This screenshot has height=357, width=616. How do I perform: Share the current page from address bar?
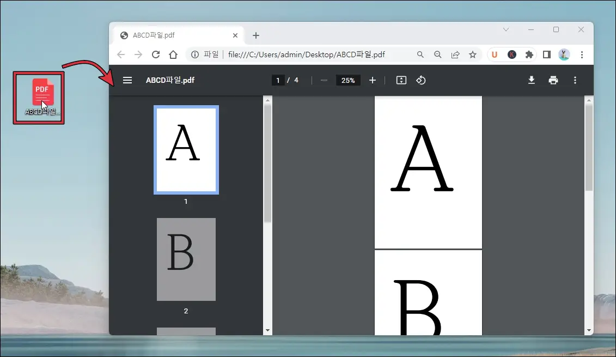coord(455,55)
